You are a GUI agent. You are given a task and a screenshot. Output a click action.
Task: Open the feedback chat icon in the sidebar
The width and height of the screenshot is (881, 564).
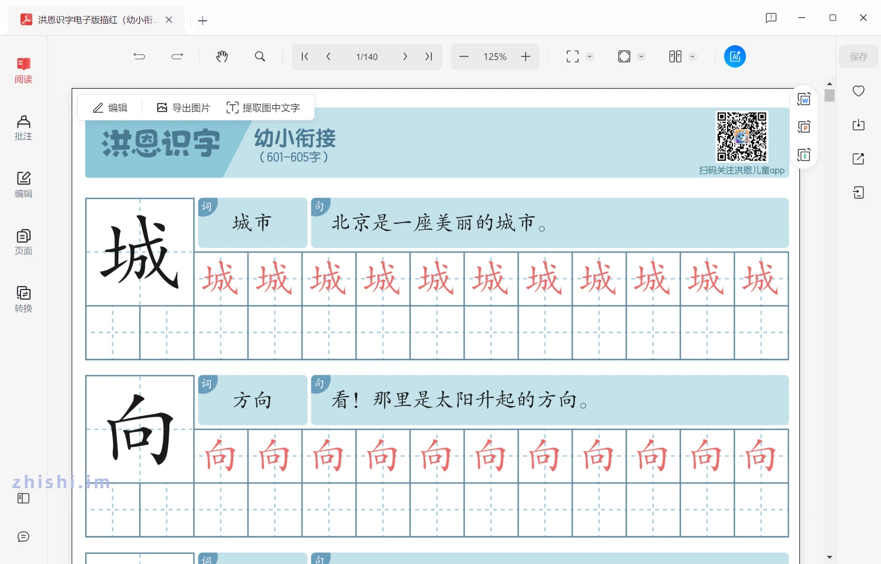pos(23,536)
